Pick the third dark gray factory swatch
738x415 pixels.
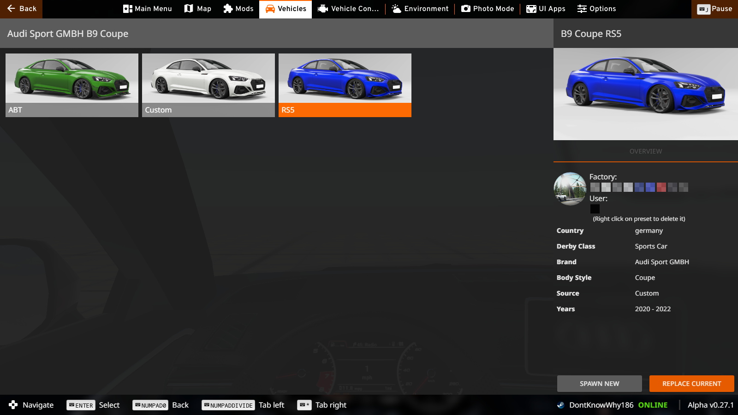coord(617,187)
